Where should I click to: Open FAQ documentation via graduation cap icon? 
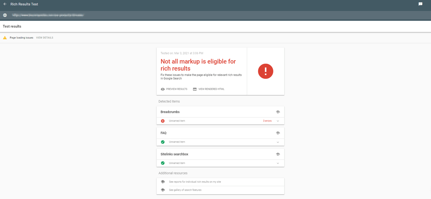point(278,133)
